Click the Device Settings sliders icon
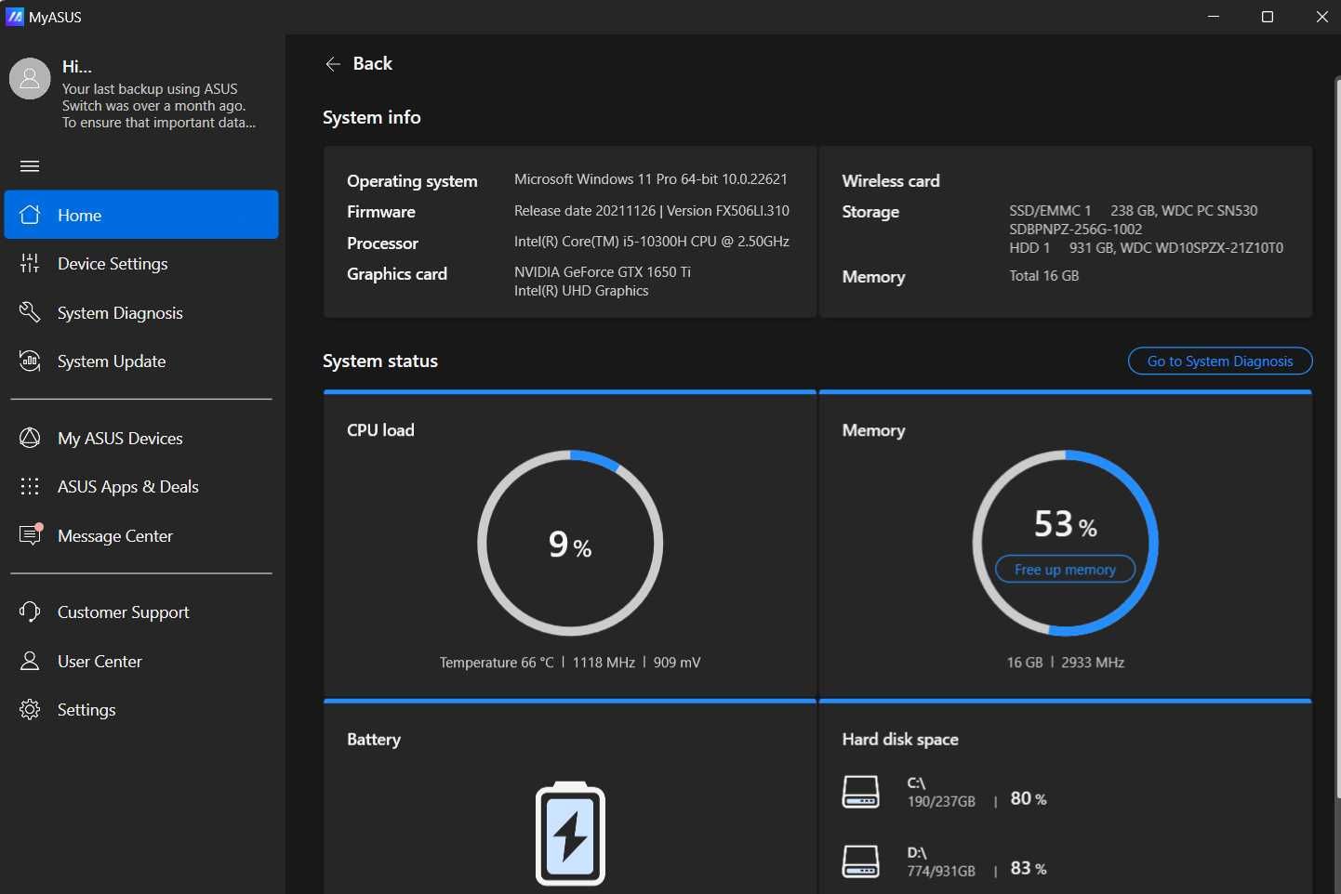The width and height of the screenshot is (1341, 894). [30, 264]
